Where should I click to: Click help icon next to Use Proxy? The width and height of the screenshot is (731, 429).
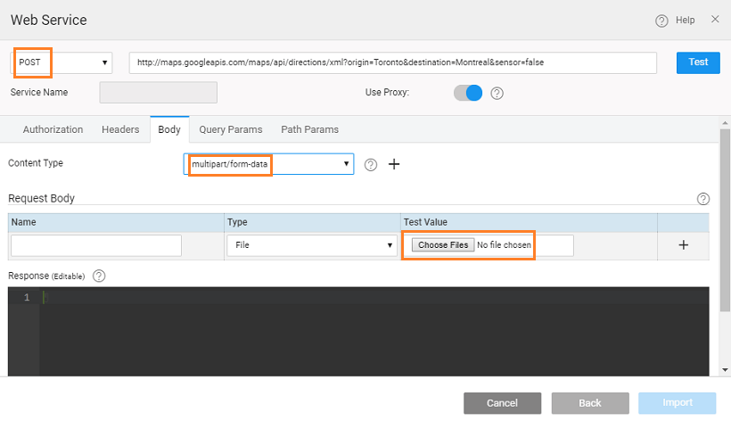pos(497,93)
